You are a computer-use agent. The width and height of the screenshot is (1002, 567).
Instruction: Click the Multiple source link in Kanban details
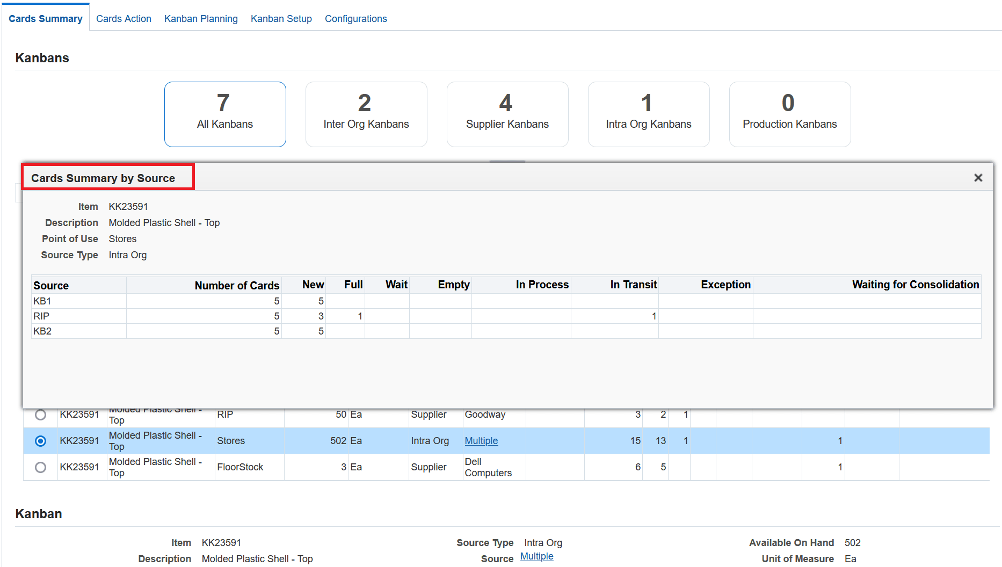536,556
